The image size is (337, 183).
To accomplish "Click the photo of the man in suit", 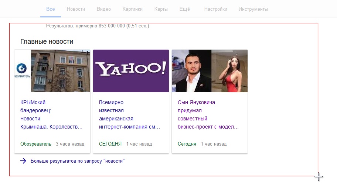I will 191,71.
